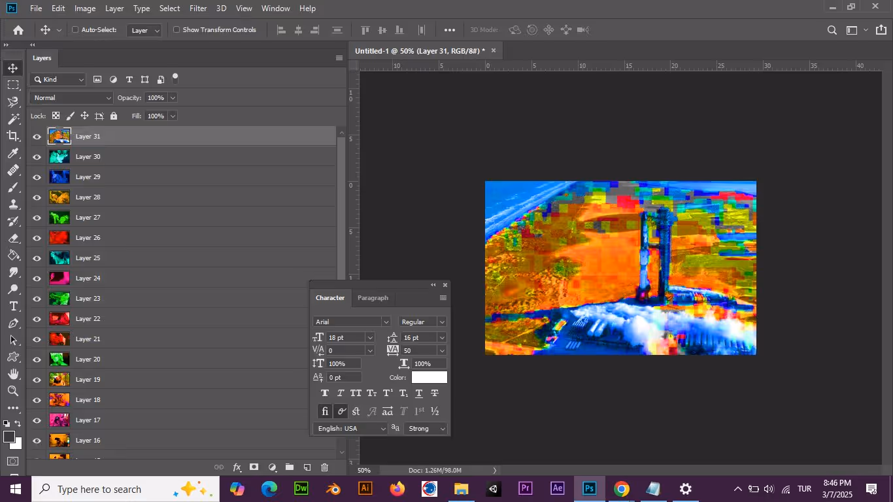Select the Eyedropper tool
Image resolution: width=893 pixels, height=502 pixels.
(13, 154)
